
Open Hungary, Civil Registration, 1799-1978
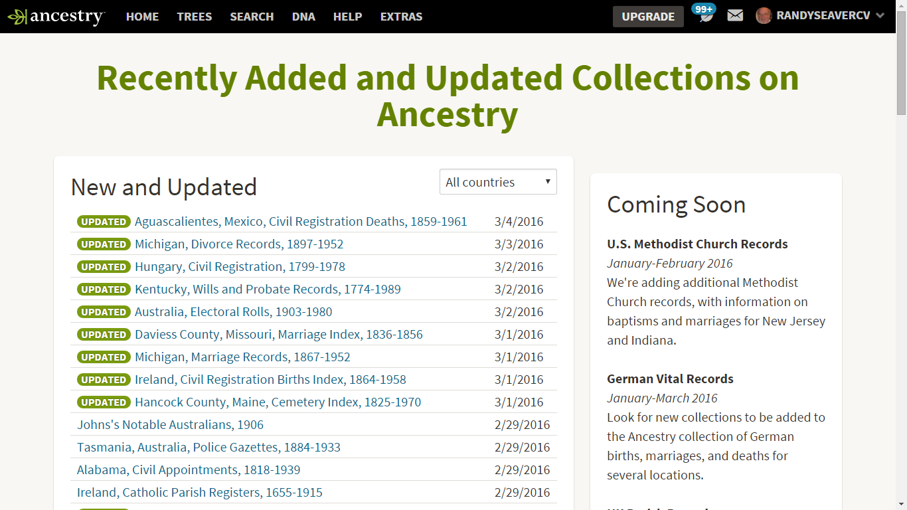pyautogui.click(x=240, y=267)
